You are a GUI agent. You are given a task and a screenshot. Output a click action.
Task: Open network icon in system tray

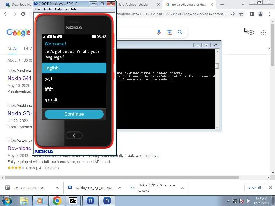[235, 201]
